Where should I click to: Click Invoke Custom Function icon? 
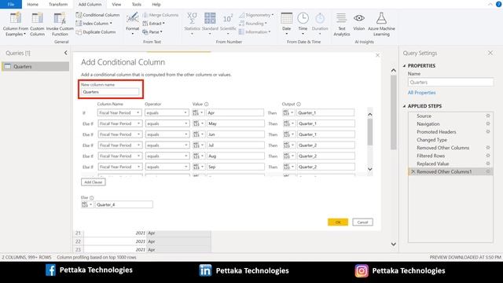pos(60,19)
